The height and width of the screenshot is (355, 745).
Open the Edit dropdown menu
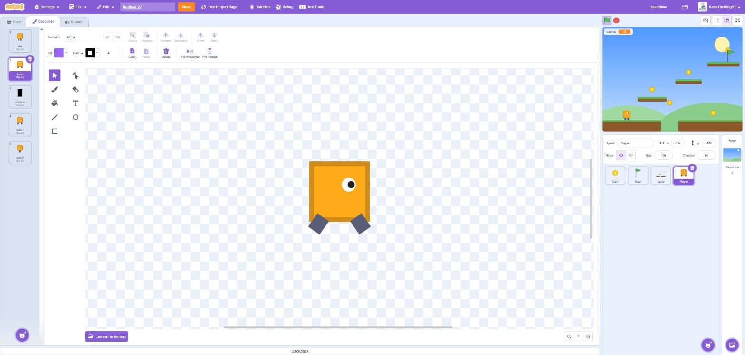[x=105, y=7]
